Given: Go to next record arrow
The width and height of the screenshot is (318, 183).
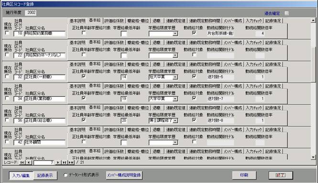Looking at the screenshot, I should tap(58, 162).
